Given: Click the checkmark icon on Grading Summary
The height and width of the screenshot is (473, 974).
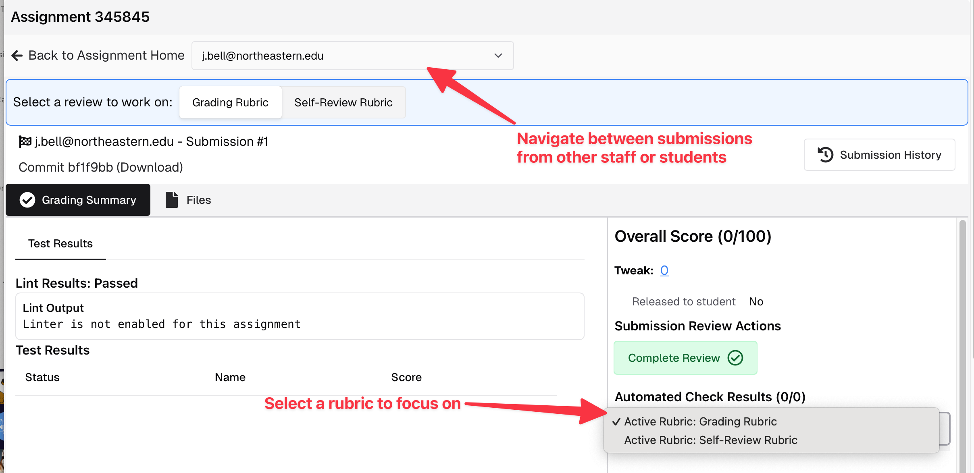Looking at the screenshot, I should click(x=27, y=199).
